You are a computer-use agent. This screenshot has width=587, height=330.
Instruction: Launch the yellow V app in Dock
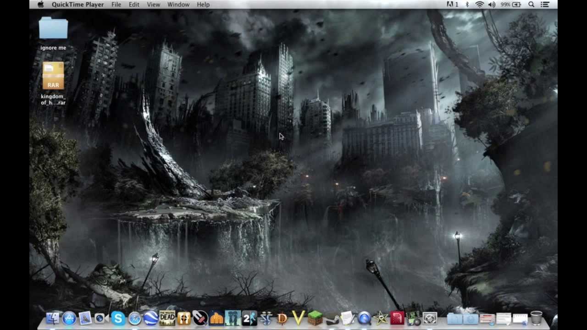(299, 318)
